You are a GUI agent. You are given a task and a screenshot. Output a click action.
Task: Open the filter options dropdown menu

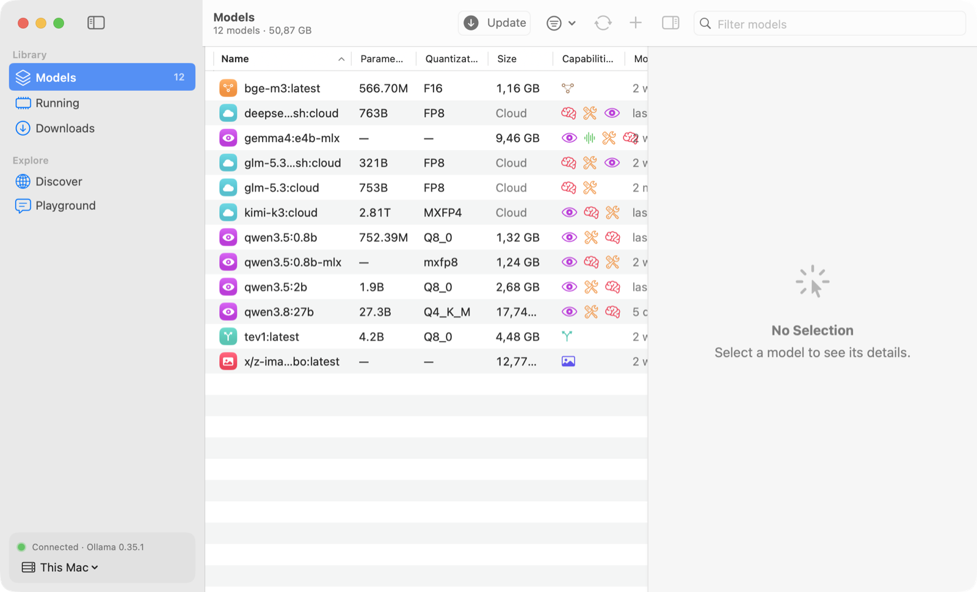point(561,23)
